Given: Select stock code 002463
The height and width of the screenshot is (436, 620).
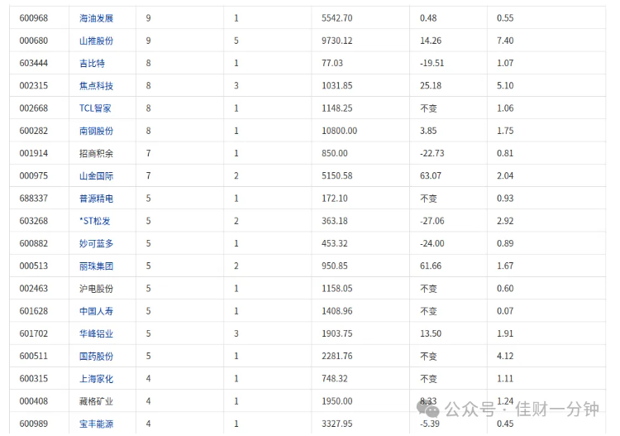Looking at the screenshot, I should [34, 289].
